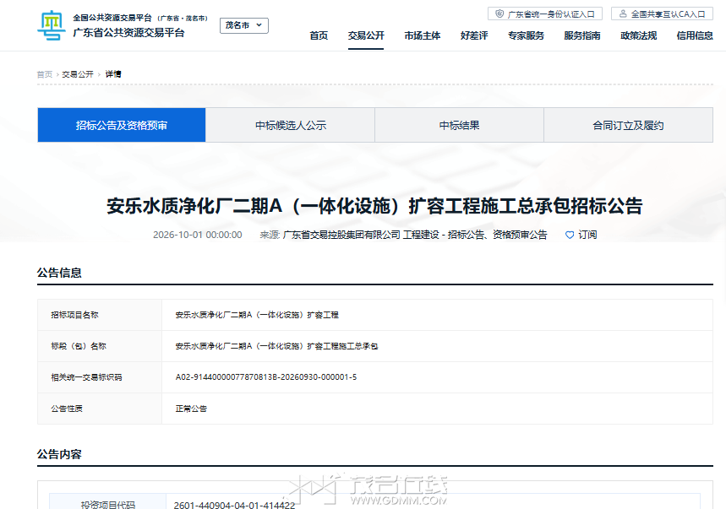Click the 公告性质 row label
Image resolution: width=726 pixels, height=509 pixels.
[67, 409]
